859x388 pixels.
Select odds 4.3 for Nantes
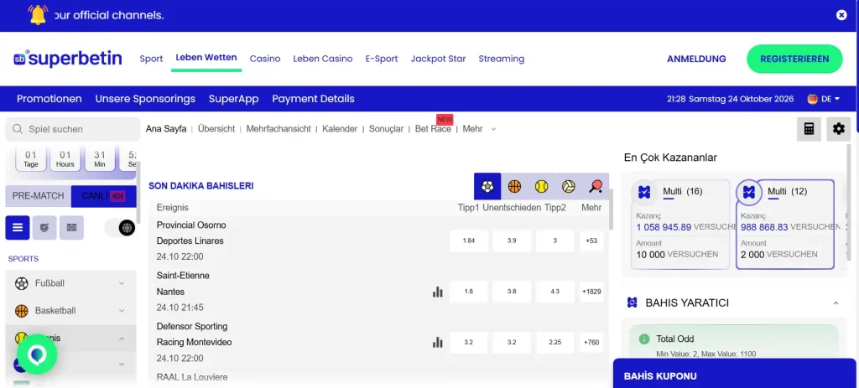point(555,292)
